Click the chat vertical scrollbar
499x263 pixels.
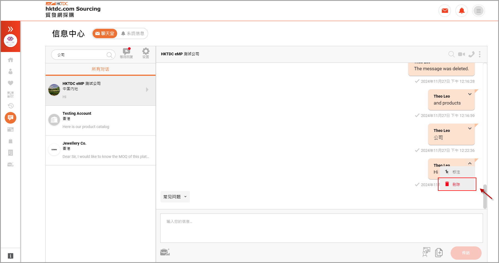coord(485,197)
